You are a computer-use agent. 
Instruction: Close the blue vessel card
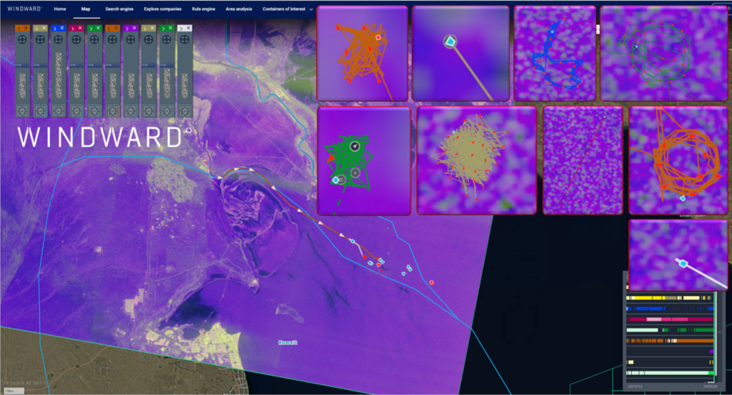62,28
